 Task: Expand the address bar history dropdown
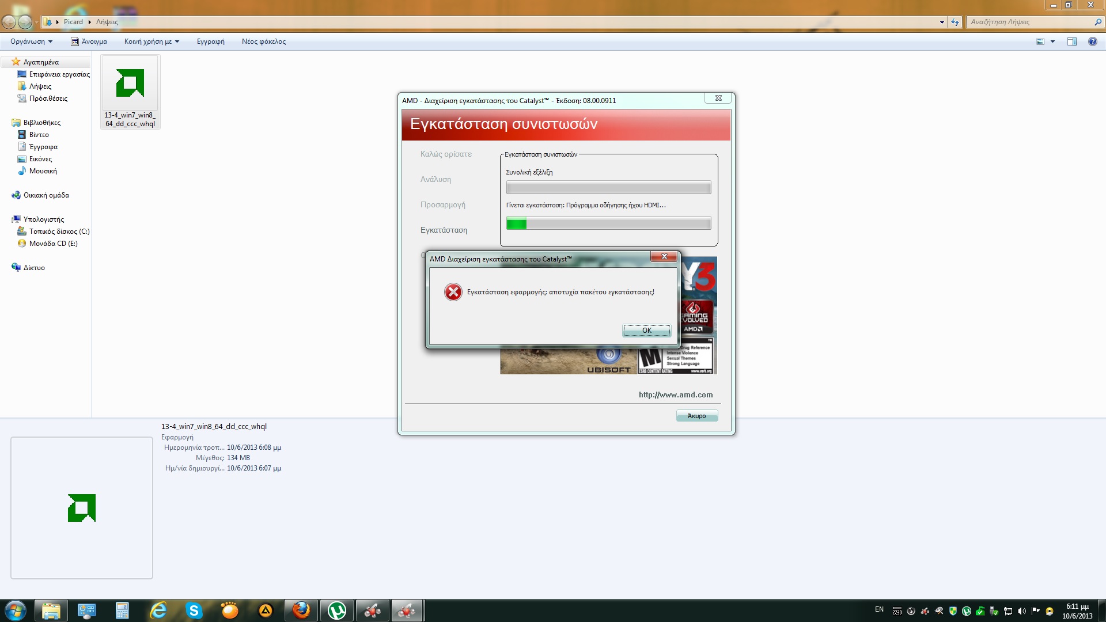tap(942, 22)
